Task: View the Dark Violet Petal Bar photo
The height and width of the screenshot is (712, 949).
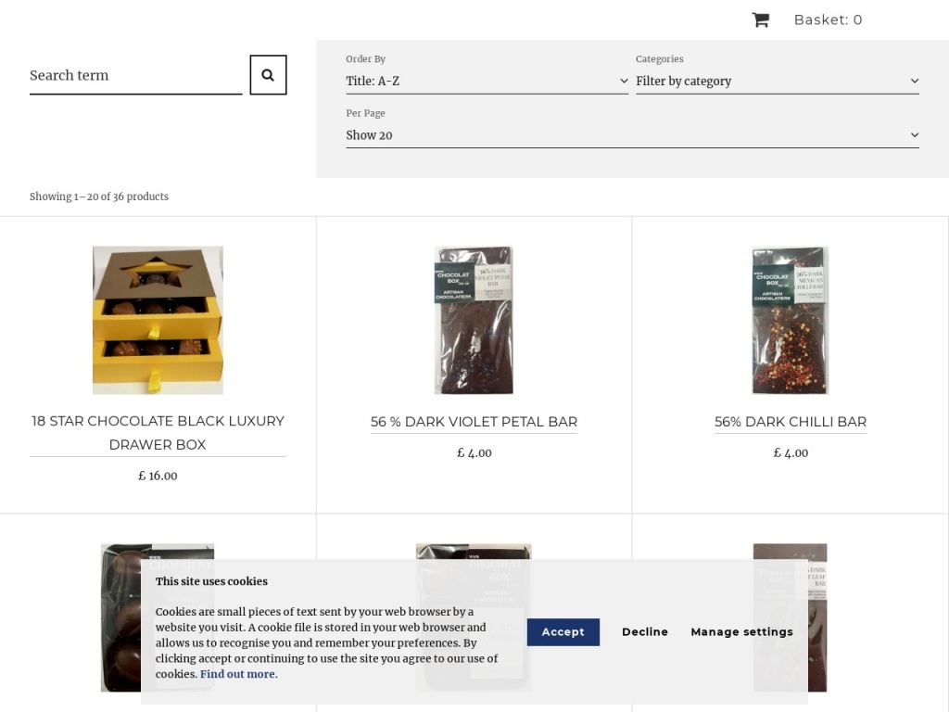Action: (474, 320)
